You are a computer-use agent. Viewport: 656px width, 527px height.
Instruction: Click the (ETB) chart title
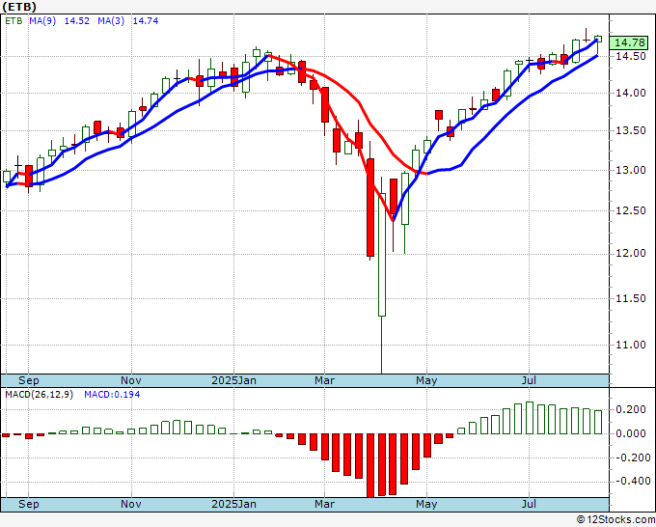tap(19, 7)
